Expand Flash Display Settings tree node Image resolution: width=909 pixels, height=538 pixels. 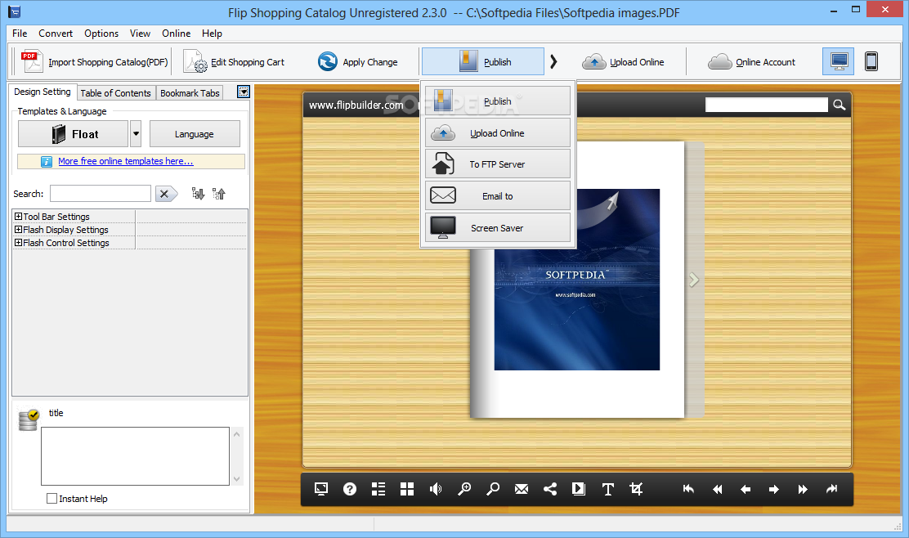(x=18, y=230)
